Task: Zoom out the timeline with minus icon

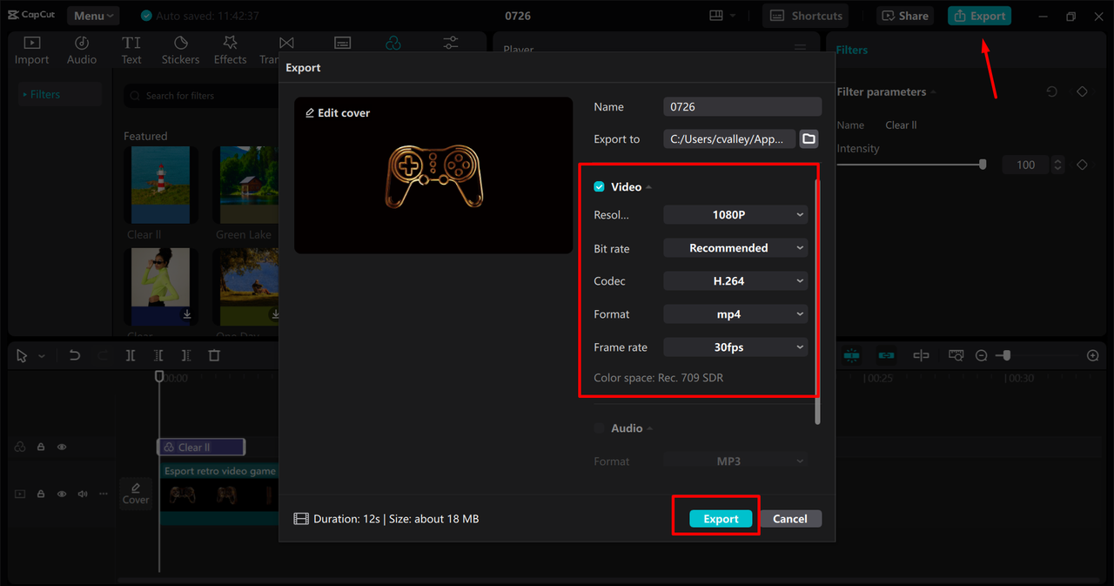Action: 982,355
